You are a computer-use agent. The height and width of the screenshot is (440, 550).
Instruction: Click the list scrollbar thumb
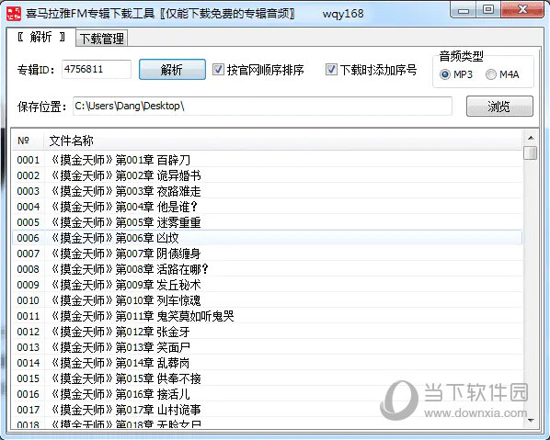[531, 152]
